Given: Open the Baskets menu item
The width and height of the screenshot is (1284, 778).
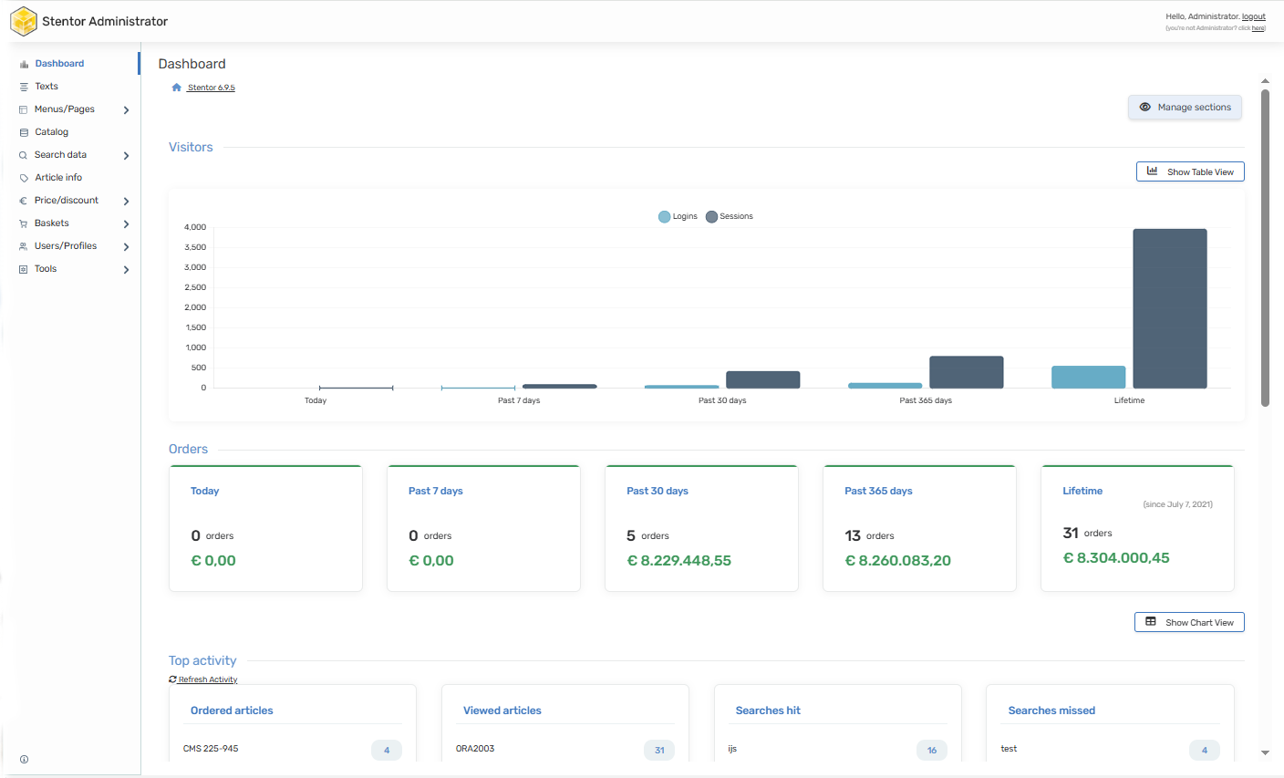Looking at the screenshot, I should (52, 223).
